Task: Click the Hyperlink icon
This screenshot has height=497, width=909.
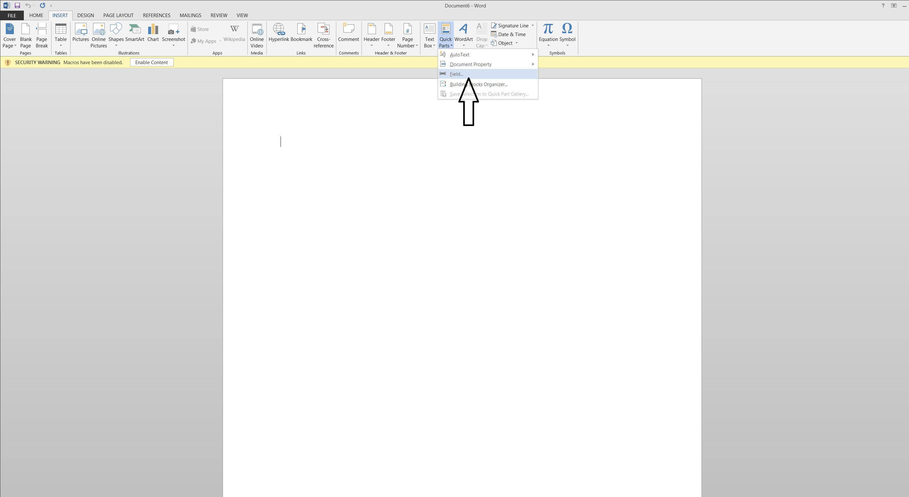Action: [278, 33]
